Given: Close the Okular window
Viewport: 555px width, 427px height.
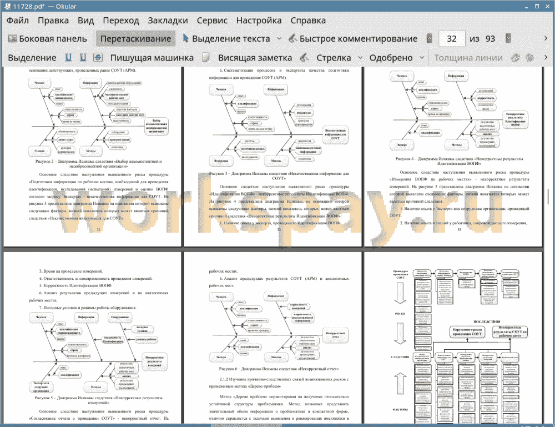Looking at the screenshot, I should coord(547,6).
